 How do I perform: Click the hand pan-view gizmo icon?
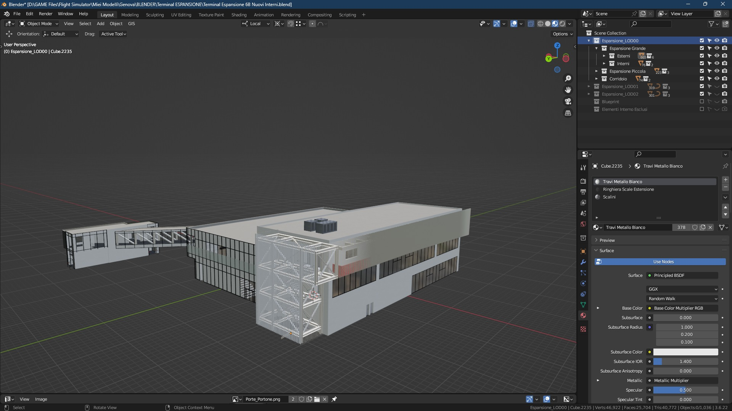point(568,90)
